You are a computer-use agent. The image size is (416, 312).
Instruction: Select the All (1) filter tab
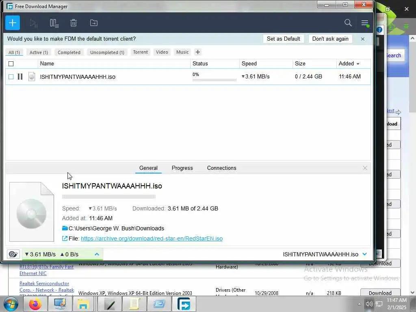coord(14,52)
